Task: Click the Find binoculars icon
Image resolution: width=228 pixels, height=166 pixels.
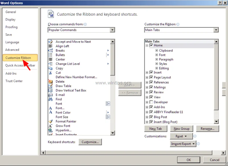Action: click(x=50, y=99)
